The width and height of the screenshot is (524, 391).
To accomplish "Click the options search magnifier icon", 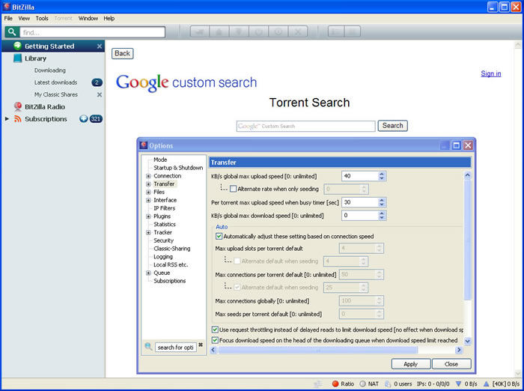I will pos(148,347).
